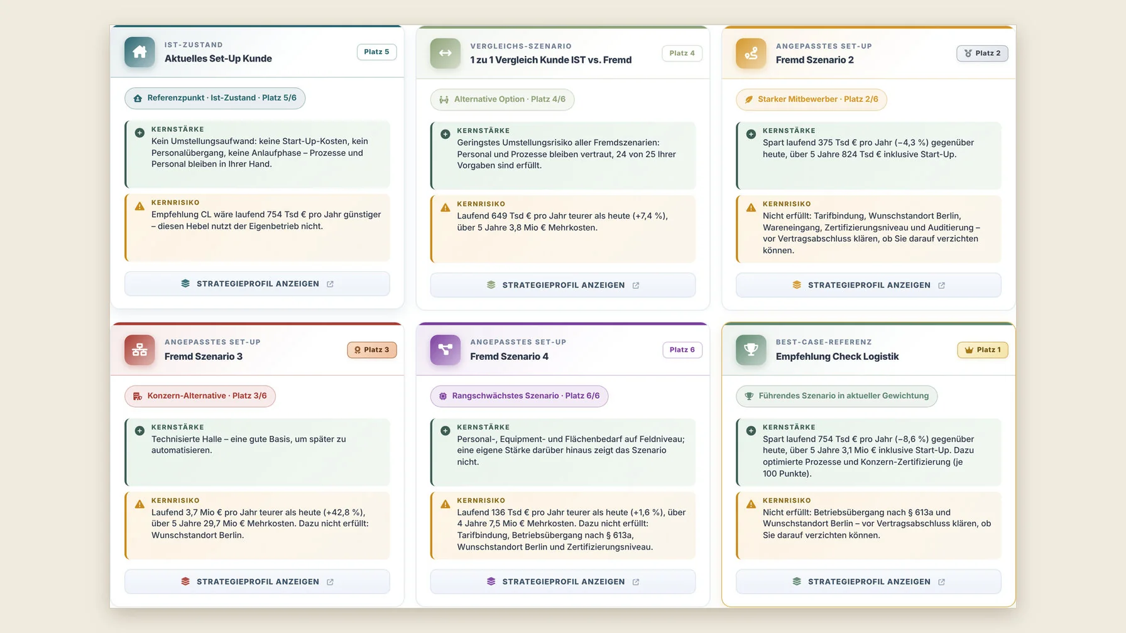Viewport: 1126px width, 633px height.
Task: Click the Platz 2 medal badge
Action: (x=983, y=53)
